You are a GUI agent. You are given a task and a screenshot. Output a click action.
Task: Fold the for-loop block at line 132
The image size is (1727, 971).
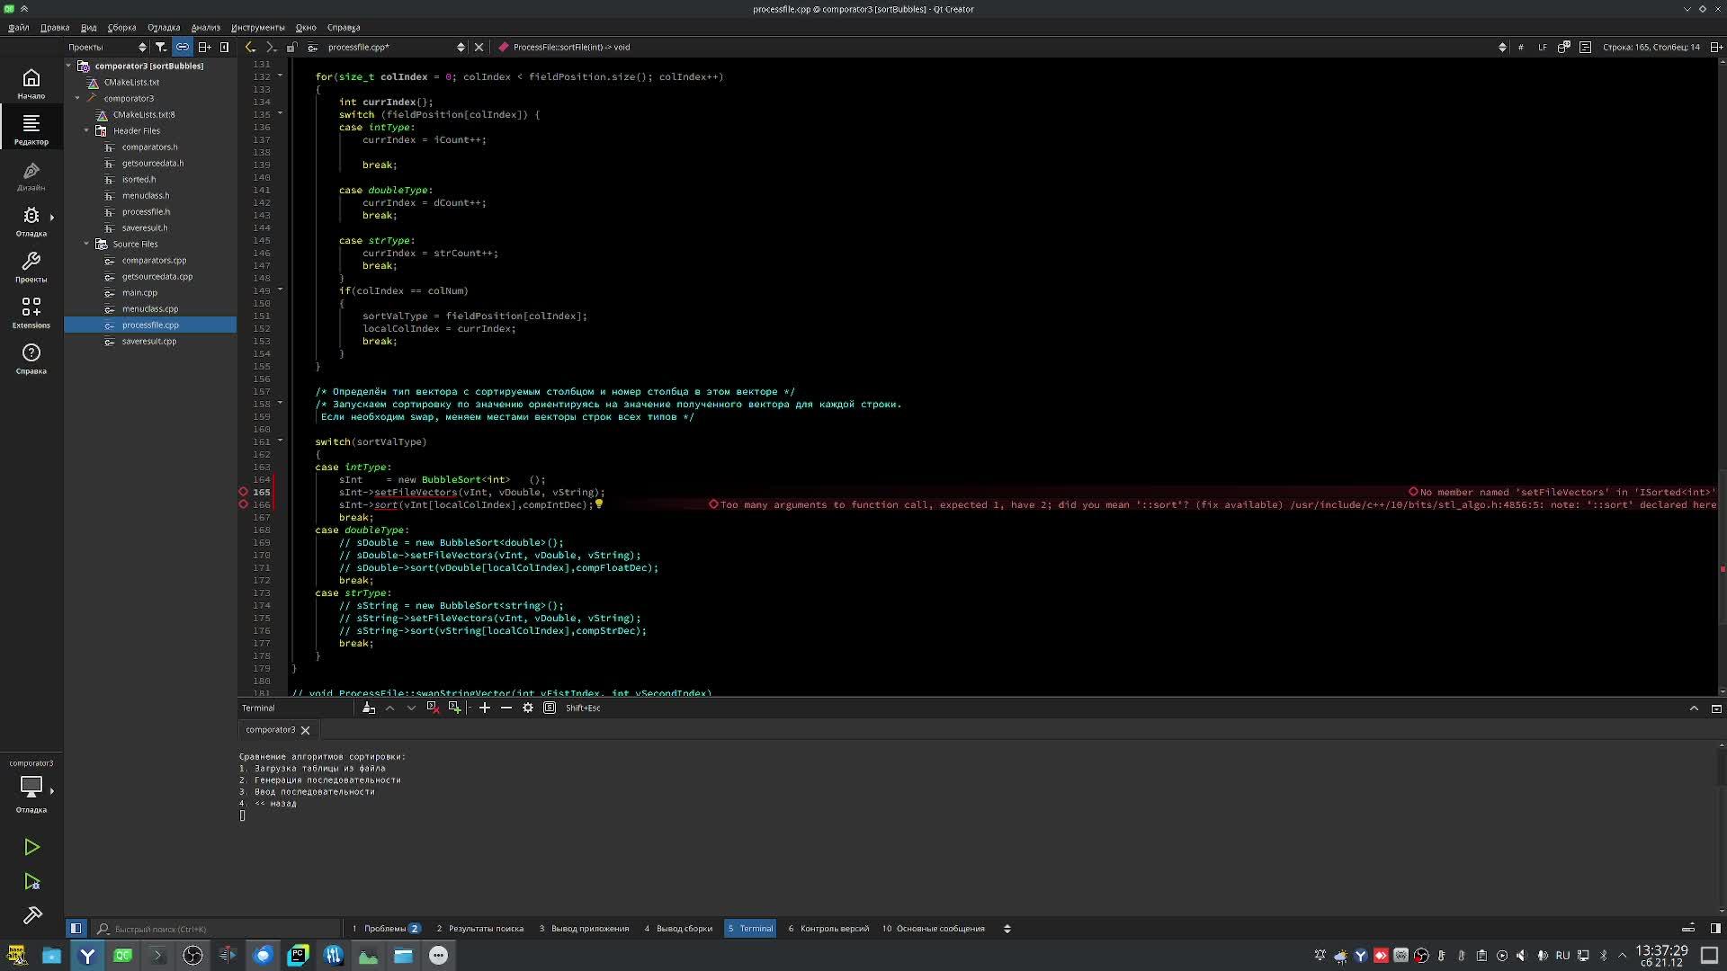coord(280,76)
